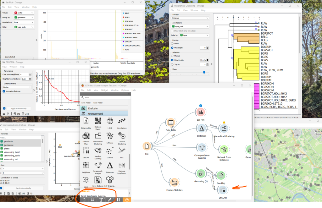Select the k-Means widget in the toolbox
The height and width of the screenshot is (208, 322).
click(110, 136)
